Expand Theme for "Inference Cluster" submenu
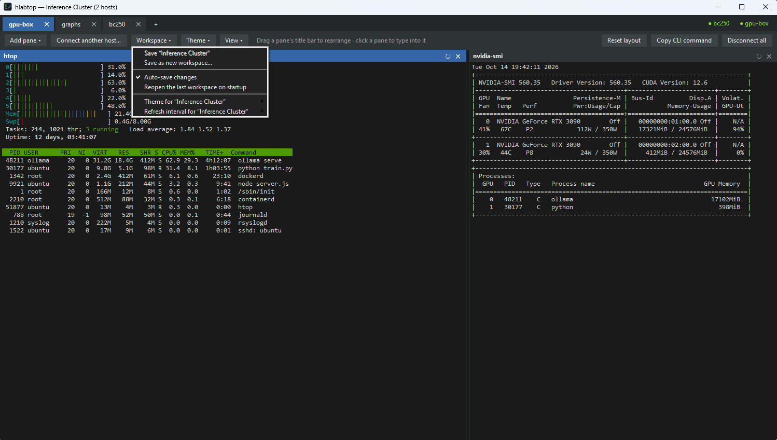Image resolution: width=777 pixels, height=440 pixels. 200,102
